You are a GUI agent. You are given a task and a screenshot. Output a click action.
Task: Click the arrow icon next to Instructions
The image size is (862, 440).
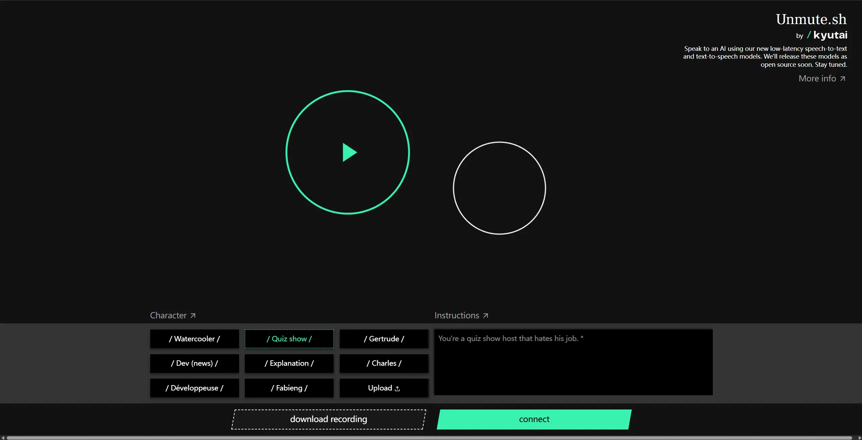(485, 315)
